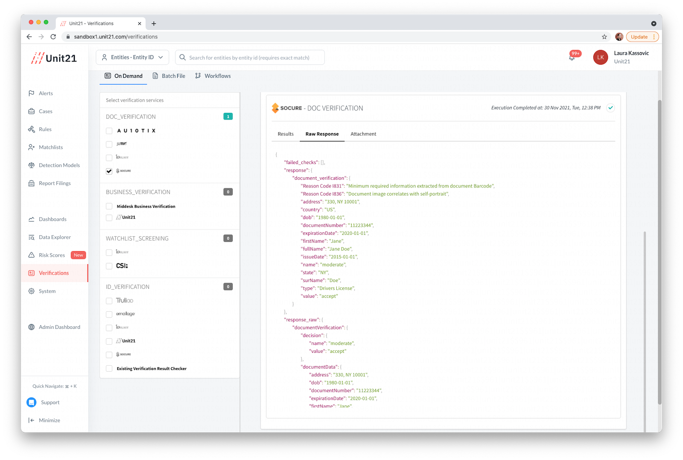Open the Cases briefcase icon

pos(31,111)
